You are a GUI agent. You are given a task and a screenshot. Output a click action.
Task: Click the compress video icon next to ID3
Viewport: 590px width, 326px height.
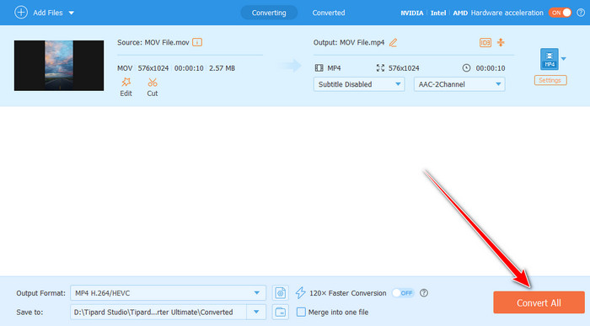pos(501,42)
